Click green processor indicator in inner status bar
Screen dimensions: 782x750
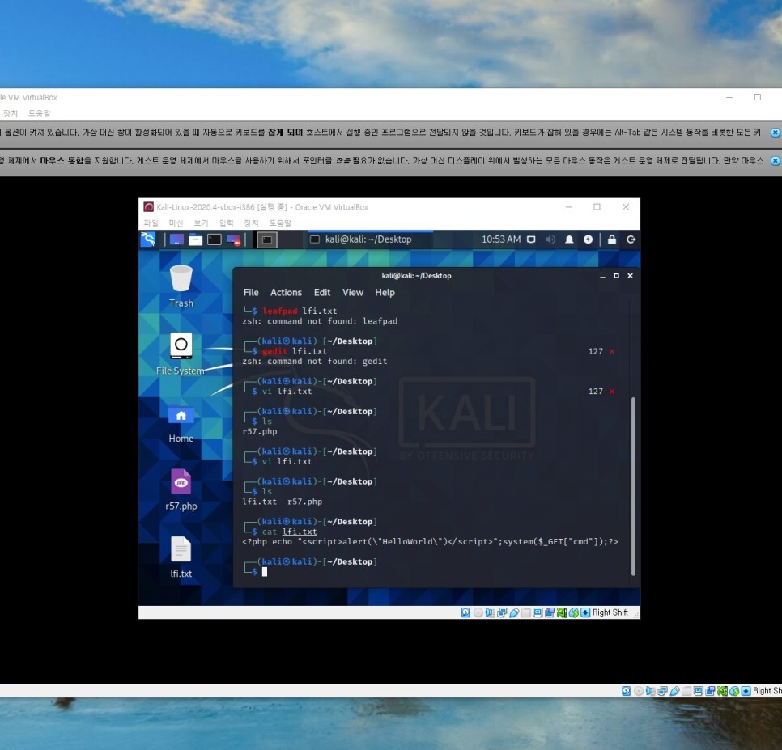tap(562, 612)
